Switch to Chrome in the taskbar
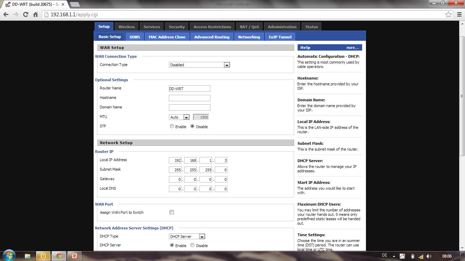The width and height of the screenshot is (465, 261). [59, 256]
